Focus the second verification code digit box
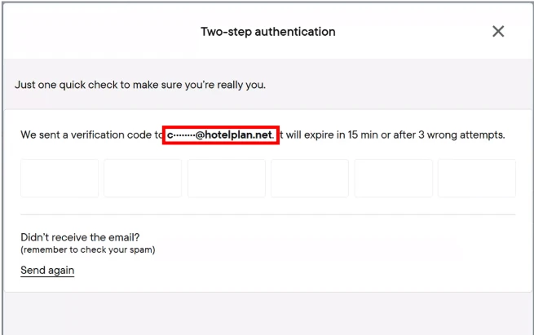534x335 pixels. pos(143,179)
